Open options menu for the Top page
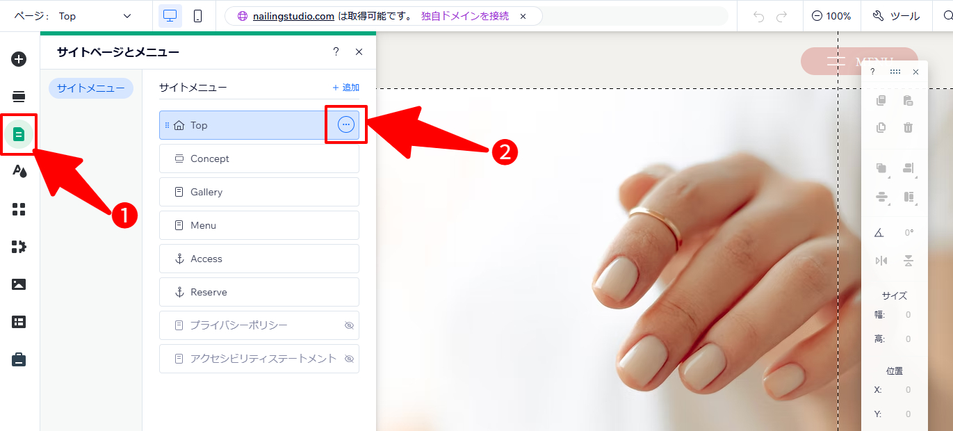The height and width of the screenshot is (431, 953). (345, 124)
